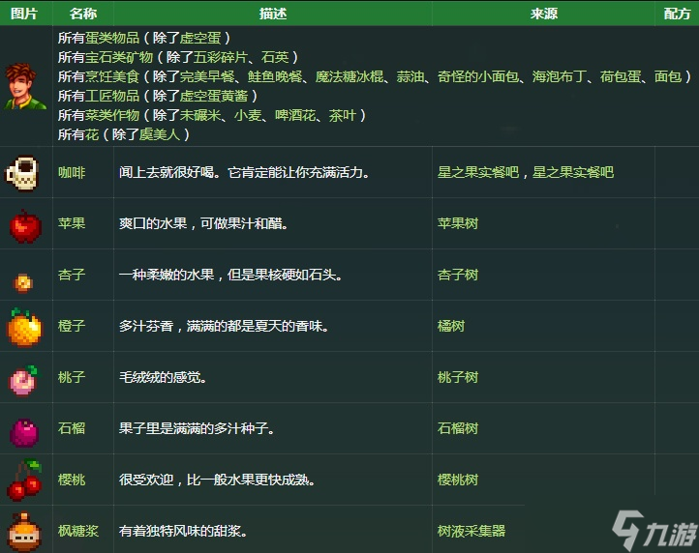Click the 配方 column header

677,14
